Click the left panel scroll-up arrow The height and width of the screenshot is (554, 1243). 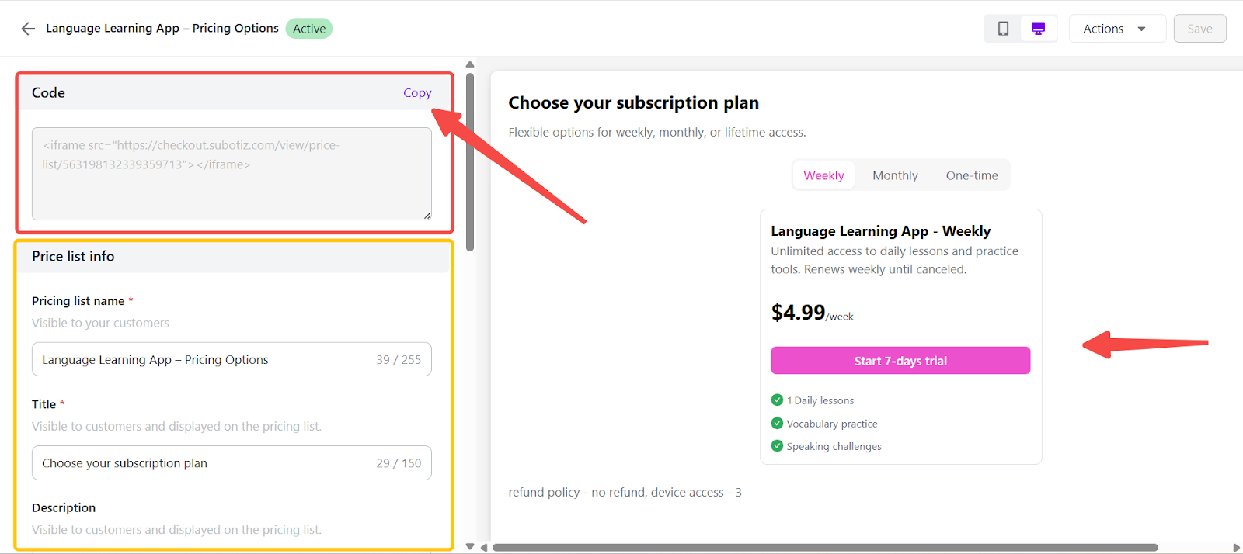(470, 64)
